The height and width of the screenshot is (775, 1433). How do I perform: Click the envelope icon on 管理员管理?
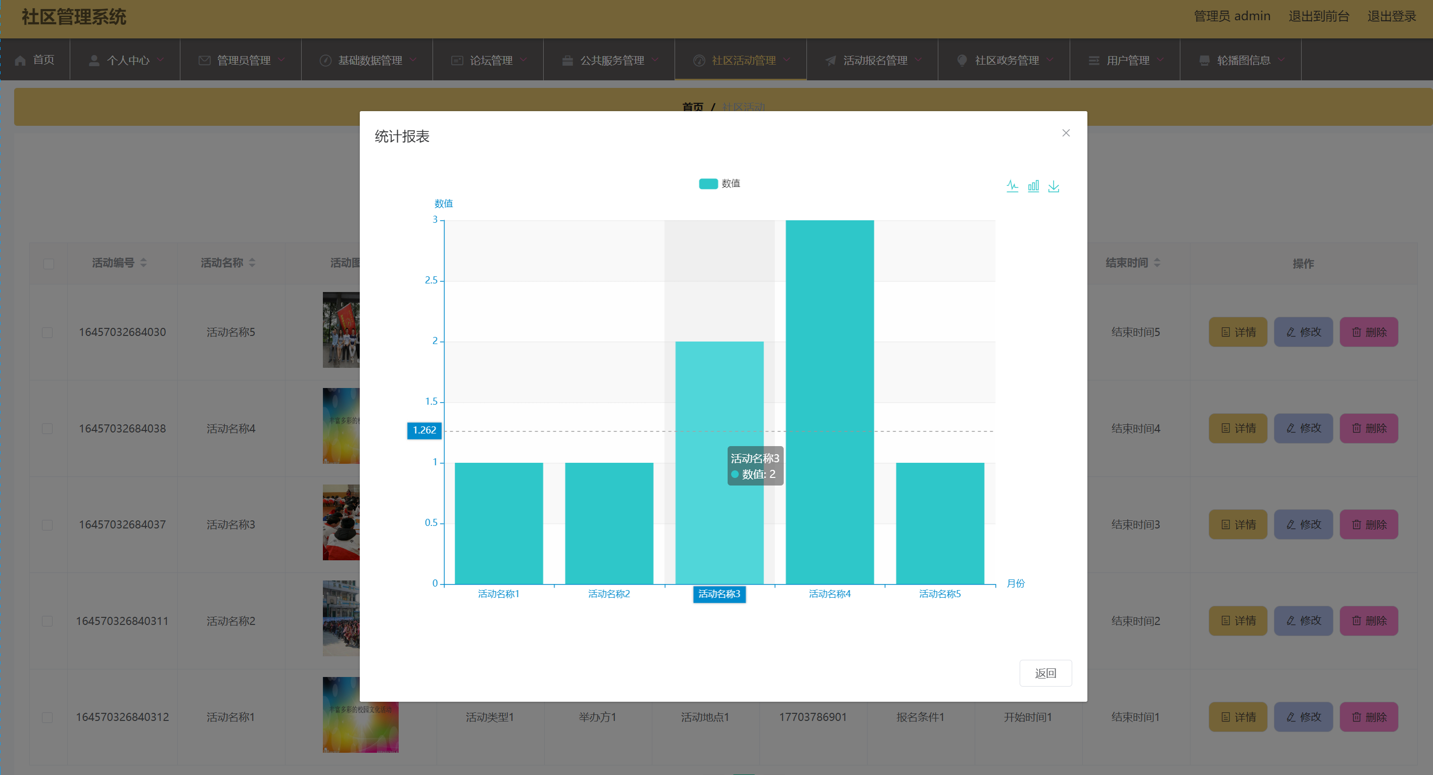pos(204,60)
